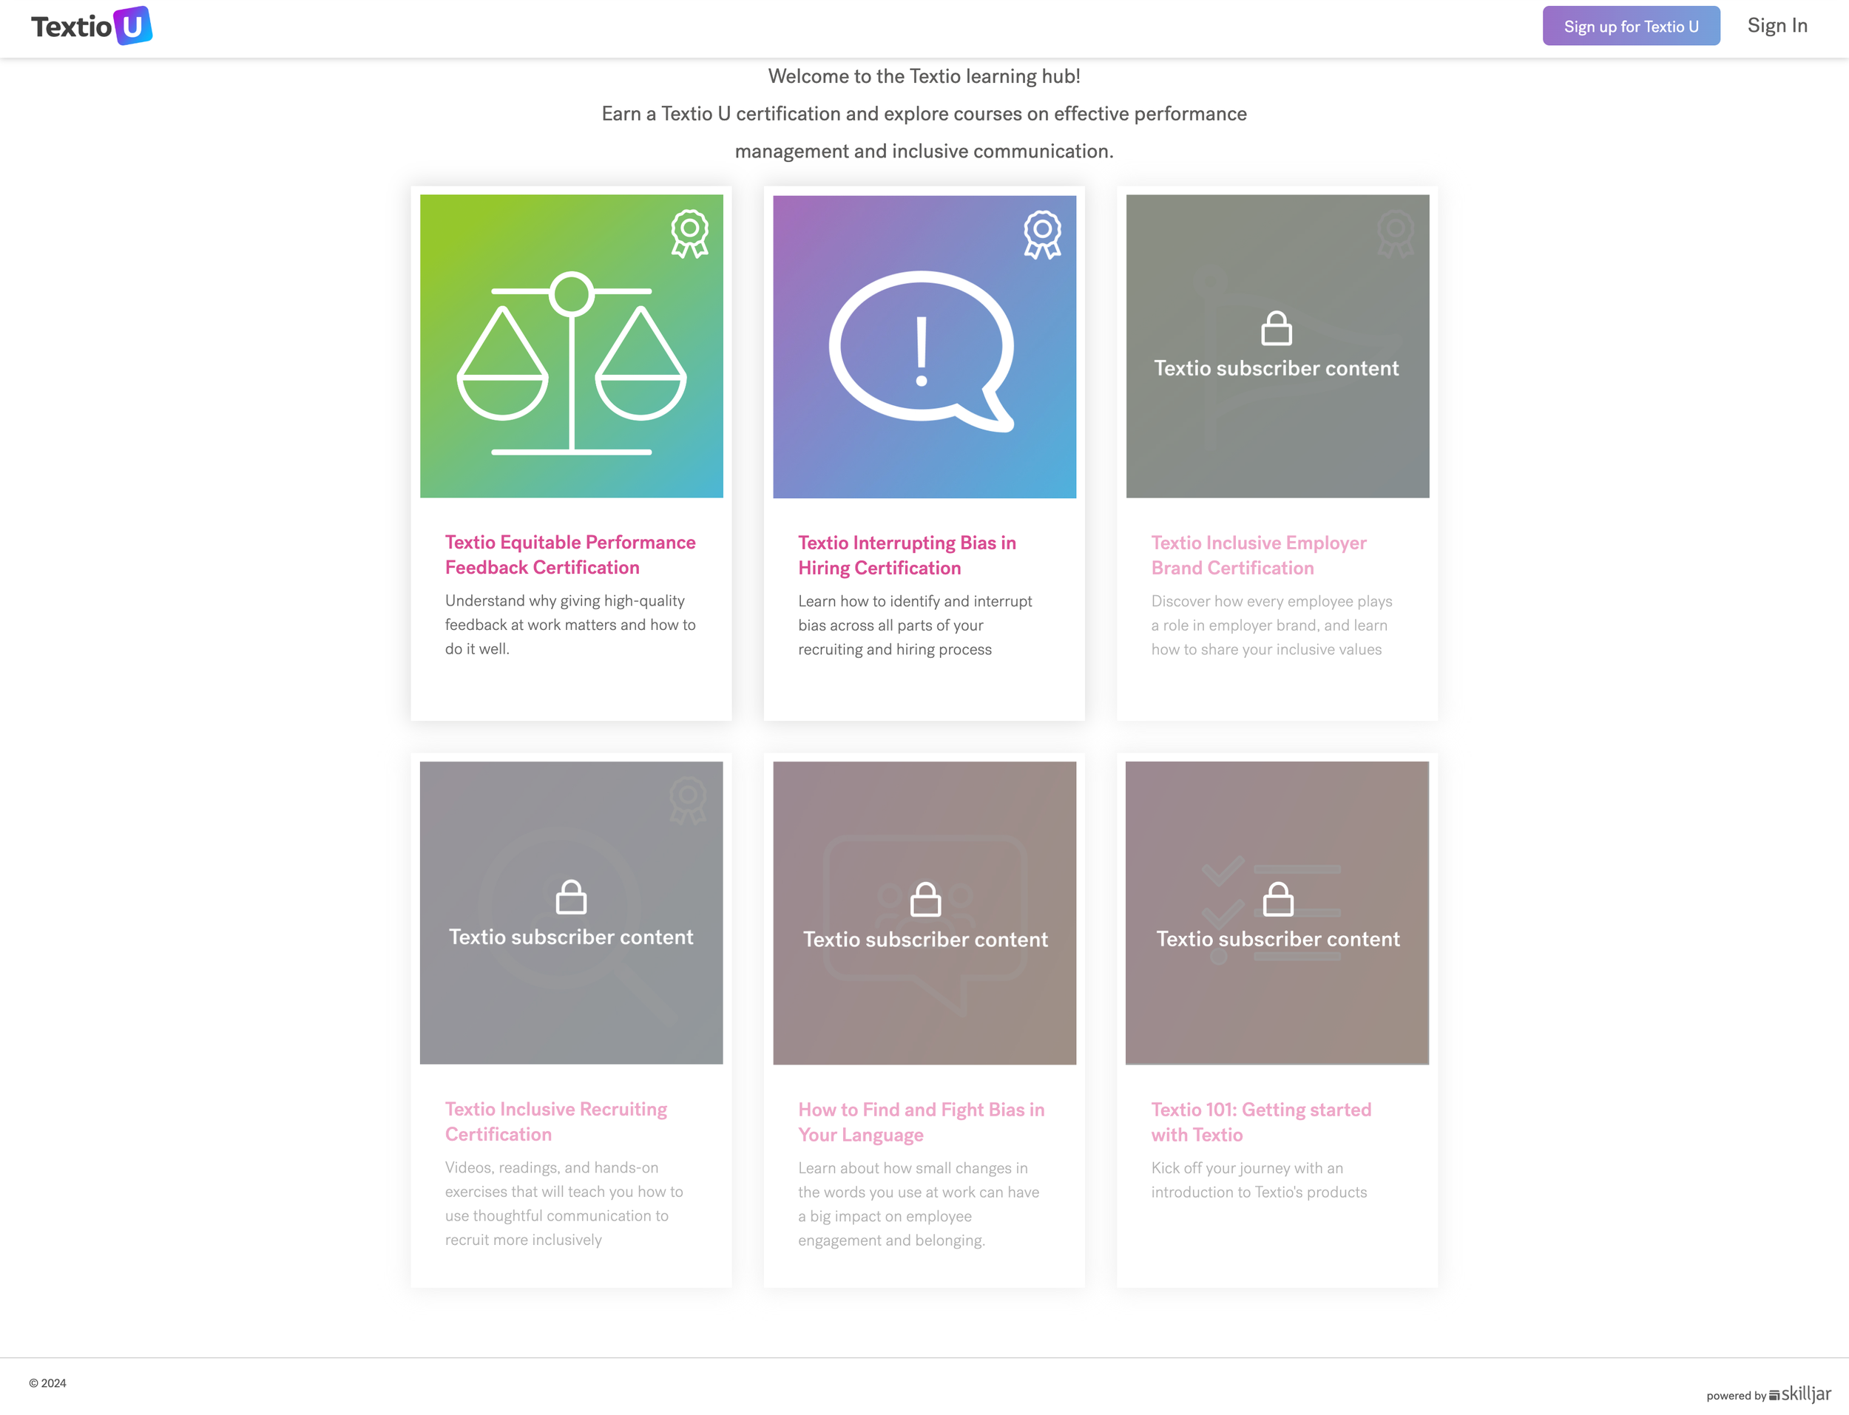Click the lock icon on the Textio 101 card
Viewport: 1849px width, 1415px height.
(x=1278, y=899)
